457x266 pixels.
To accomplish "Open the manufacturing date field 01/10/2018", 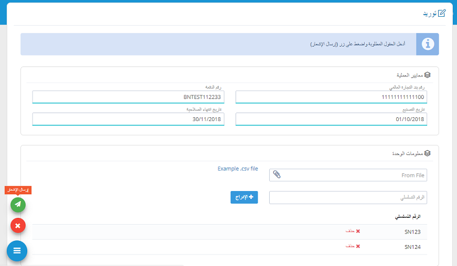I will [331, 119].
